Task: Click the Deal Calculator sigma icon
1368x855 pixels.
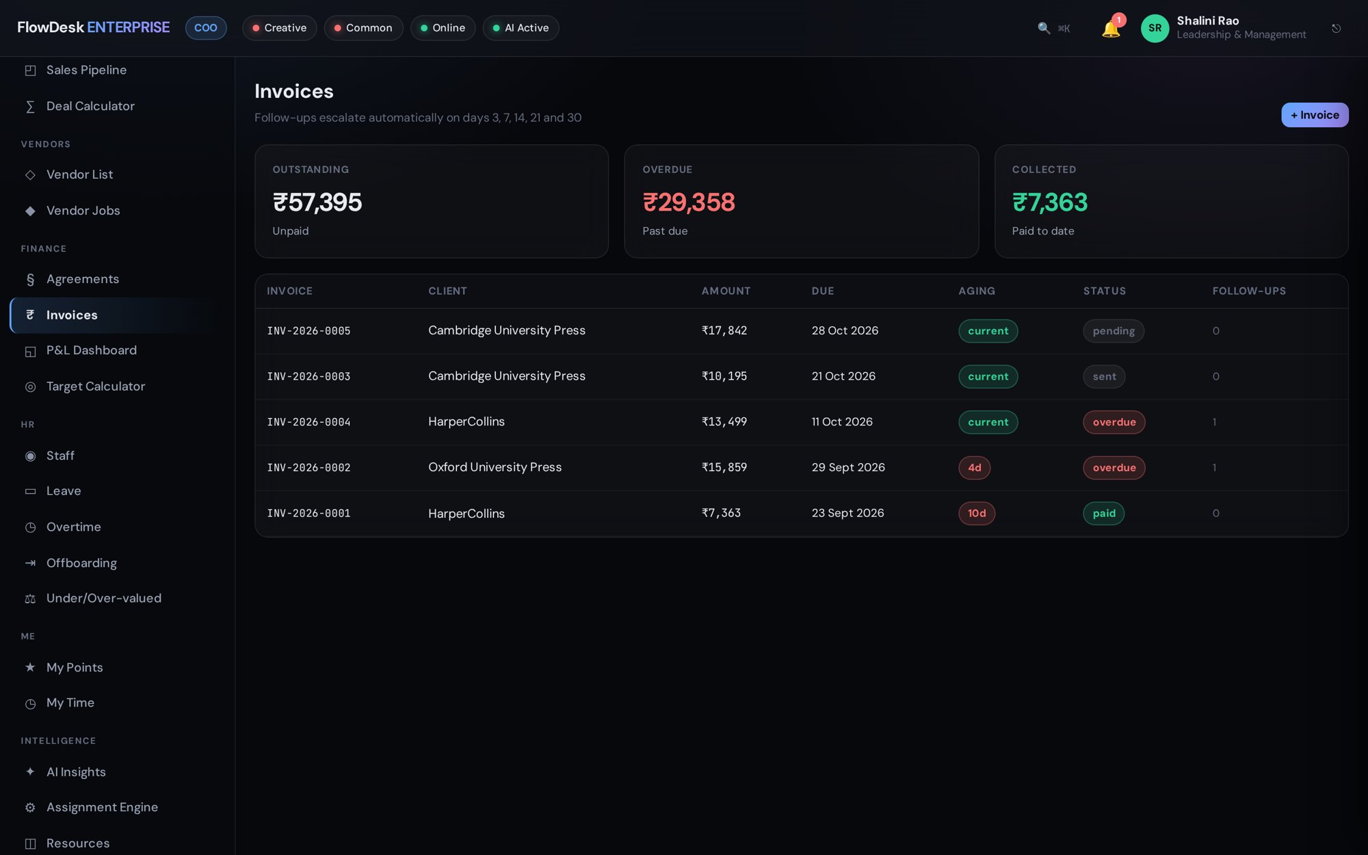Action: 30,107
